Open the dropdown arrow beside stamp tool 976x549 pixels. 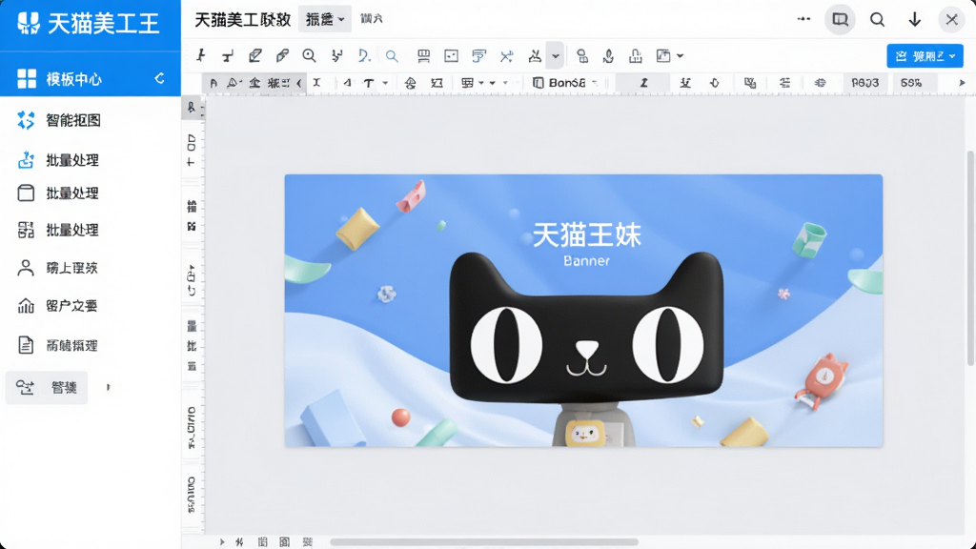pos(556,56)
